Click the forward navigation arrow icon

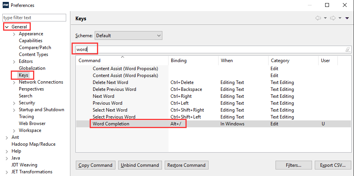(x=333, y=18)
